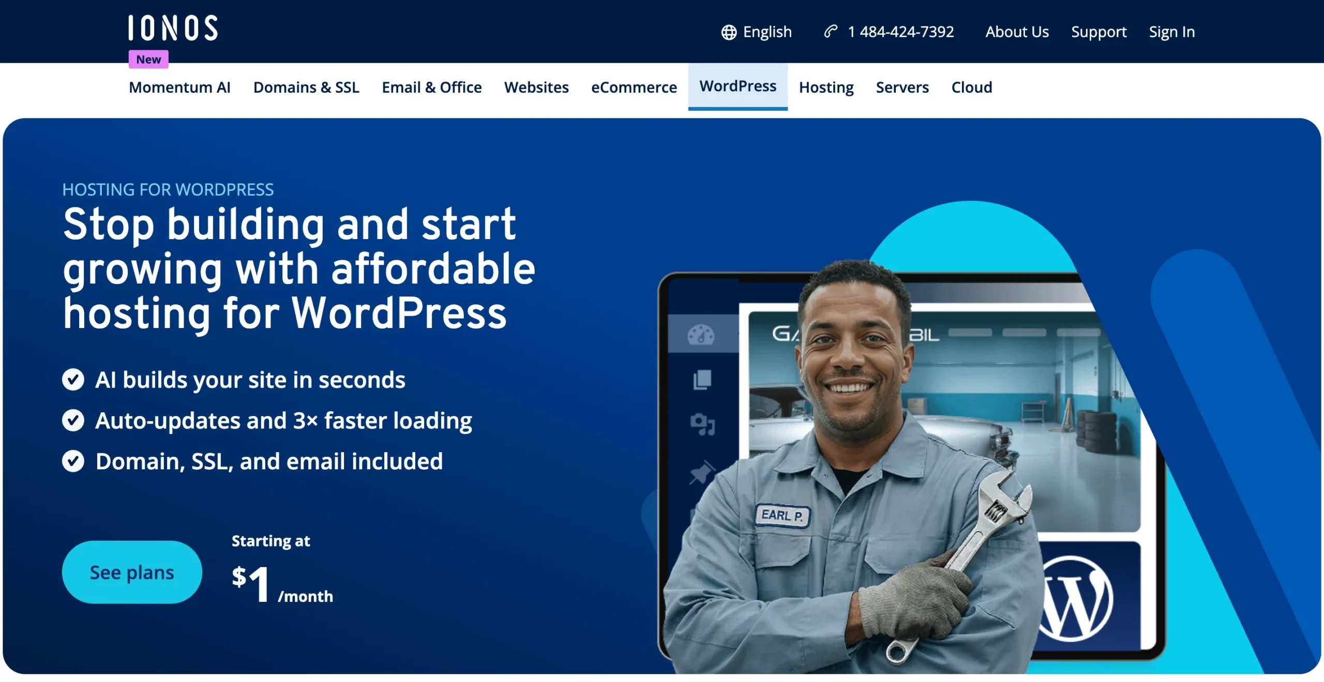
Task: Open the Domains & SSL menu
Action: coord(306,87)
